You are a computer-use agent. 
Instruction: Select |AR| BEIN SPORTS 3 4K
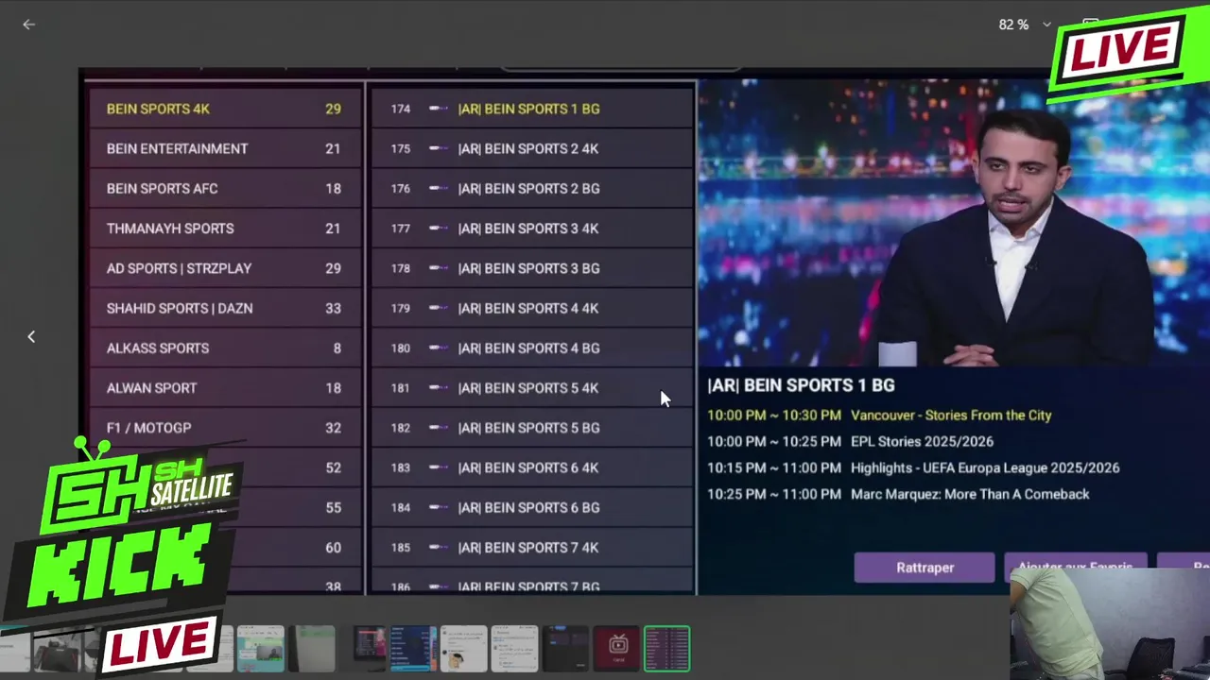tap(532, 228)
